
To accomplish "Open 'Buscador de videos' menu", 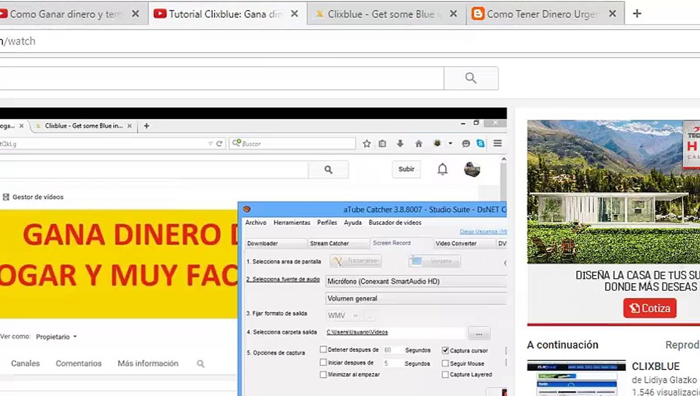I will tap(395, 223).
